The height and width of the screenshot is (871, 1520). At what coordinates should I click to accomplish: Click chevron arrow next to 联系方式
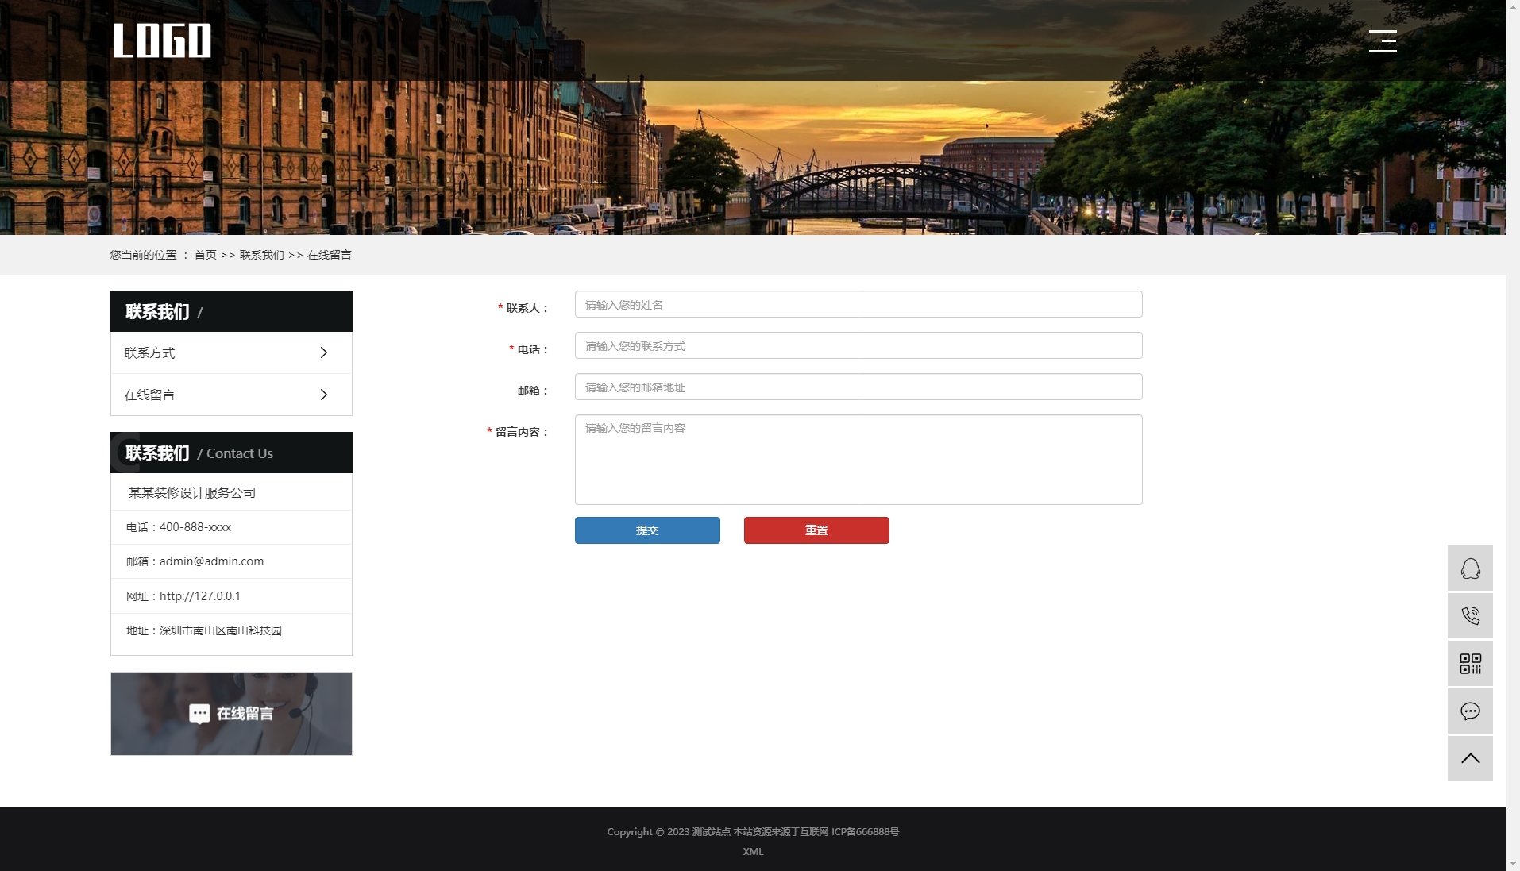tap(323, 353)
